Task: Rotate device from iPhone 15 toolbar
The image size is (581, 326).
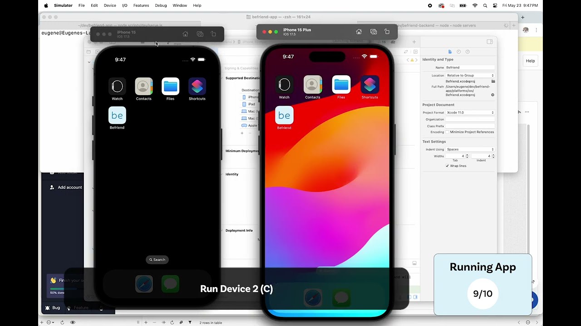Action: (x=213, y=34)
